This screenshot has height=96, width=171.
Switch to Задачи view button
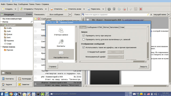(9, 85)
